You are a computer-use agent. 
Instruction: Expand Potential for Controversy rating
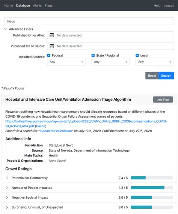coord(7,178)
